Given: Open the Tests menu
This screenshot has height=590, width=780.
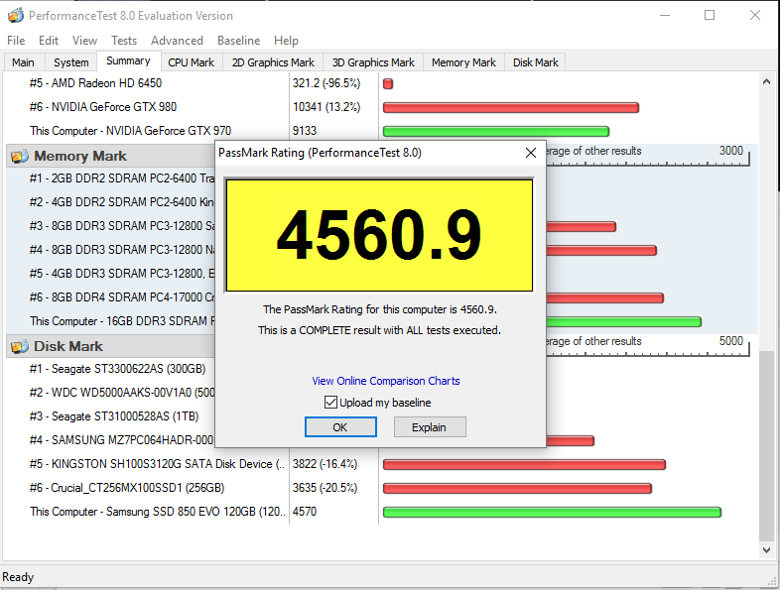Looking at the screenshot, I should (124, 41).
